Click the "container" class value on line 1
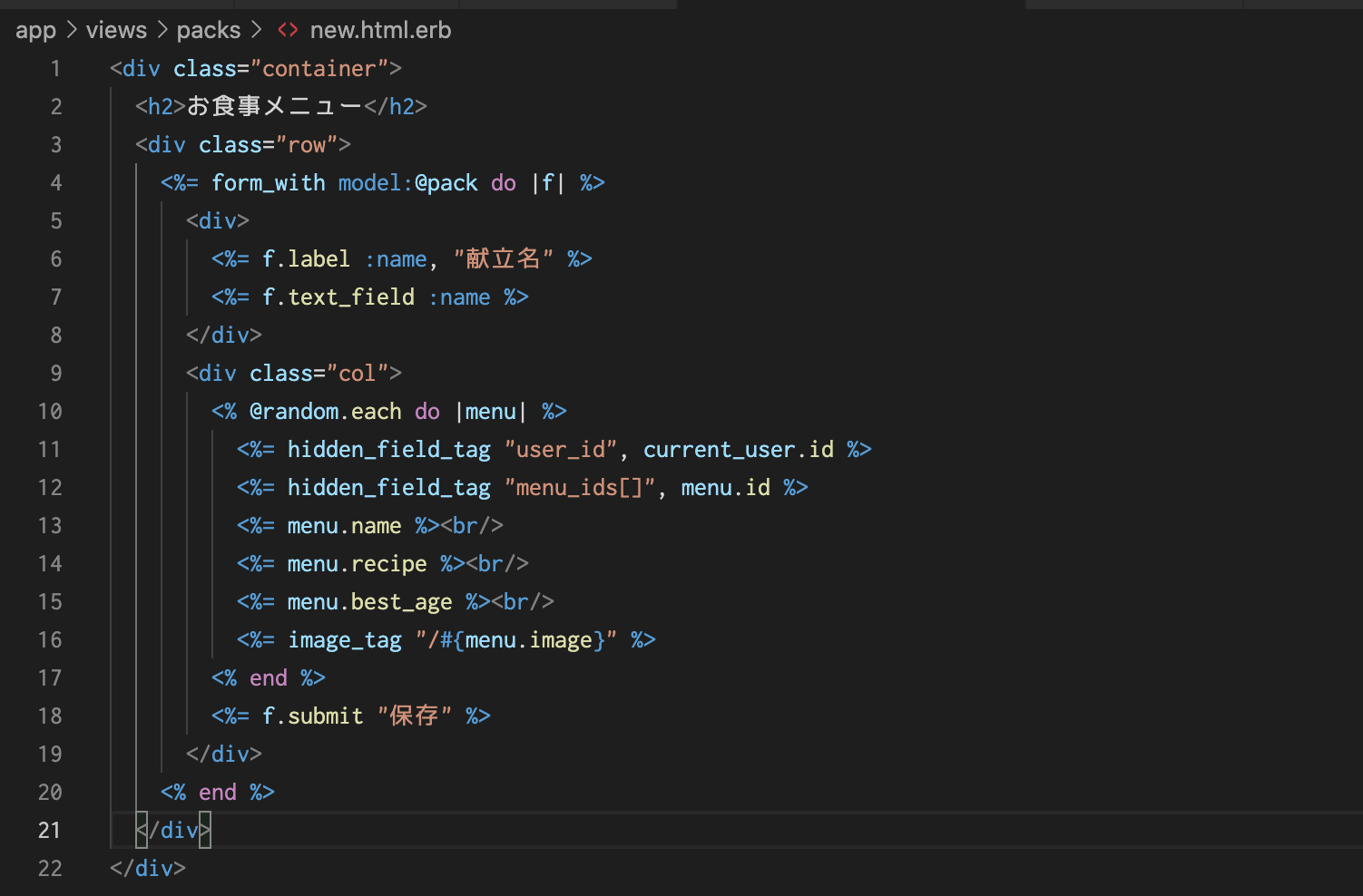The image size is (1363, 896). coord(319,69)
